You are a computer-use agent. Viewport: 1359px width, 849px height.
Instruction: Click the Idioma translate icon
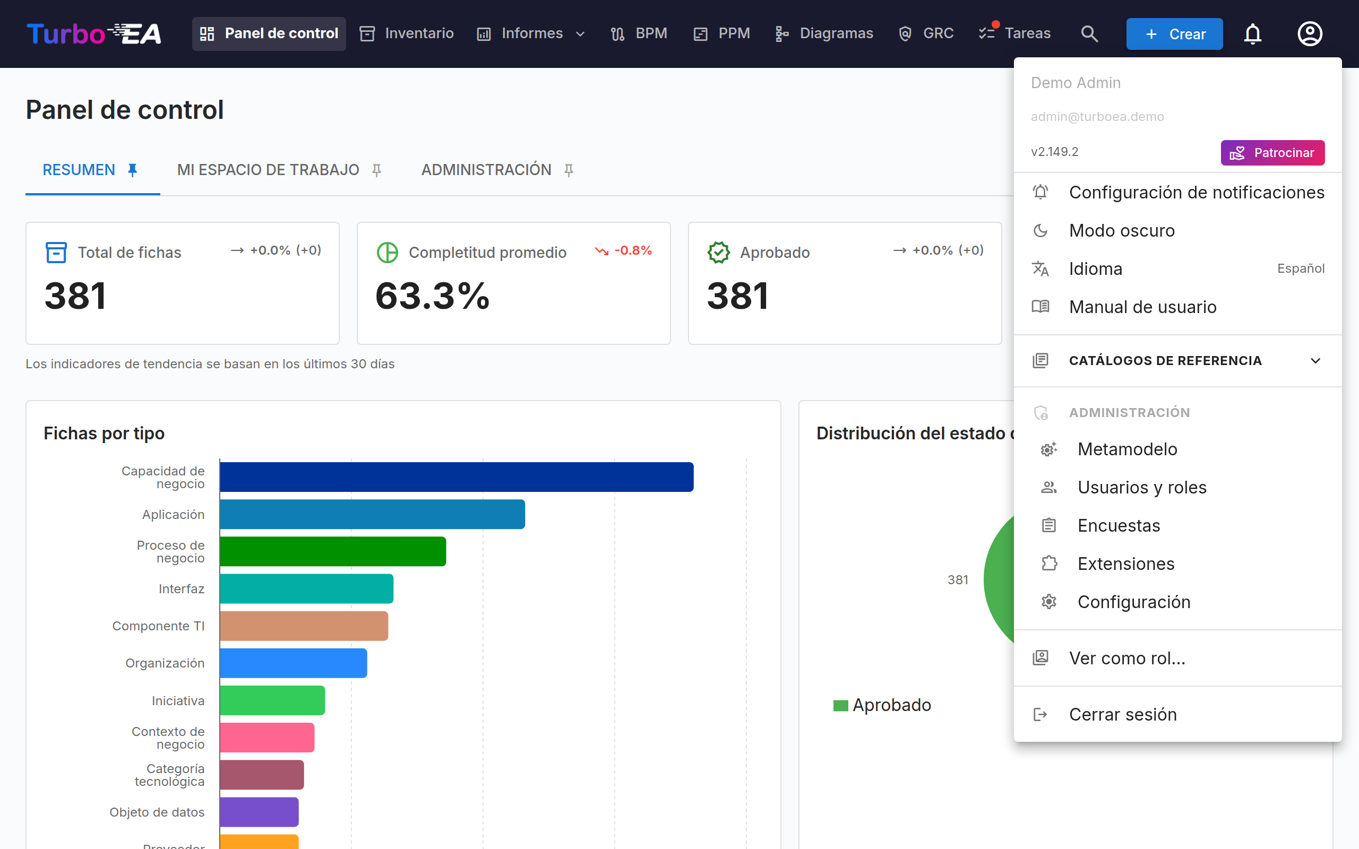click(1040, 269)
